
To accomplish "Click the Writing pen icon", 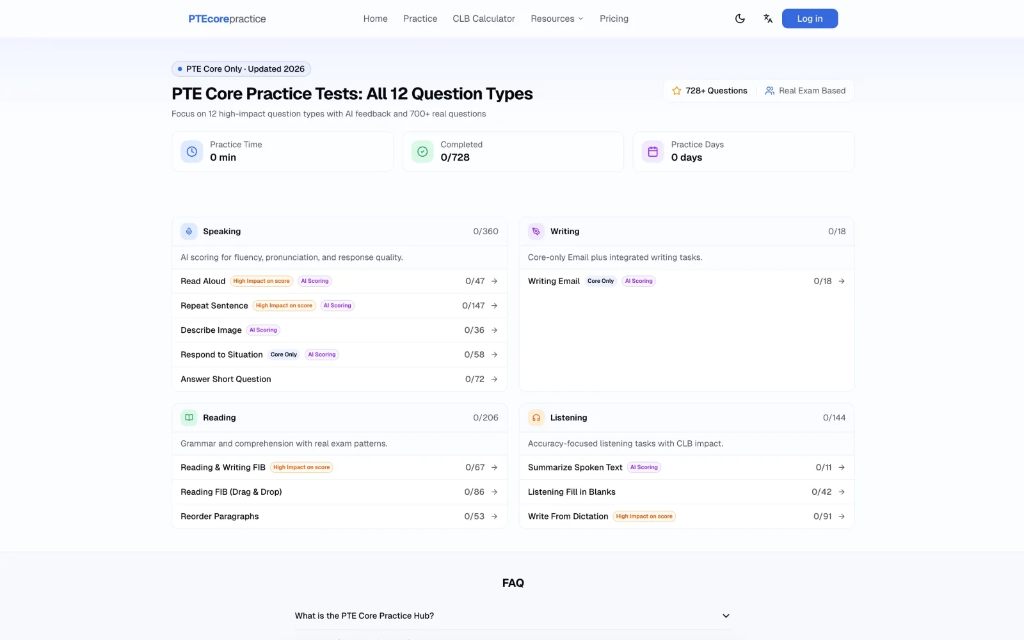I will pos(536,232).
